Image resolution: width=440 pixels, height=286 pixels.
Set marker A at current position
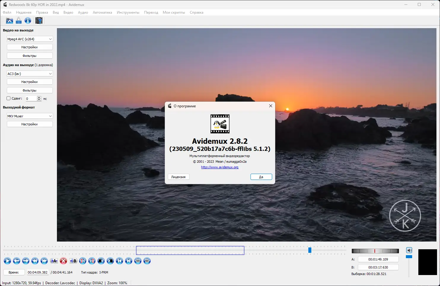coord(54,261)
